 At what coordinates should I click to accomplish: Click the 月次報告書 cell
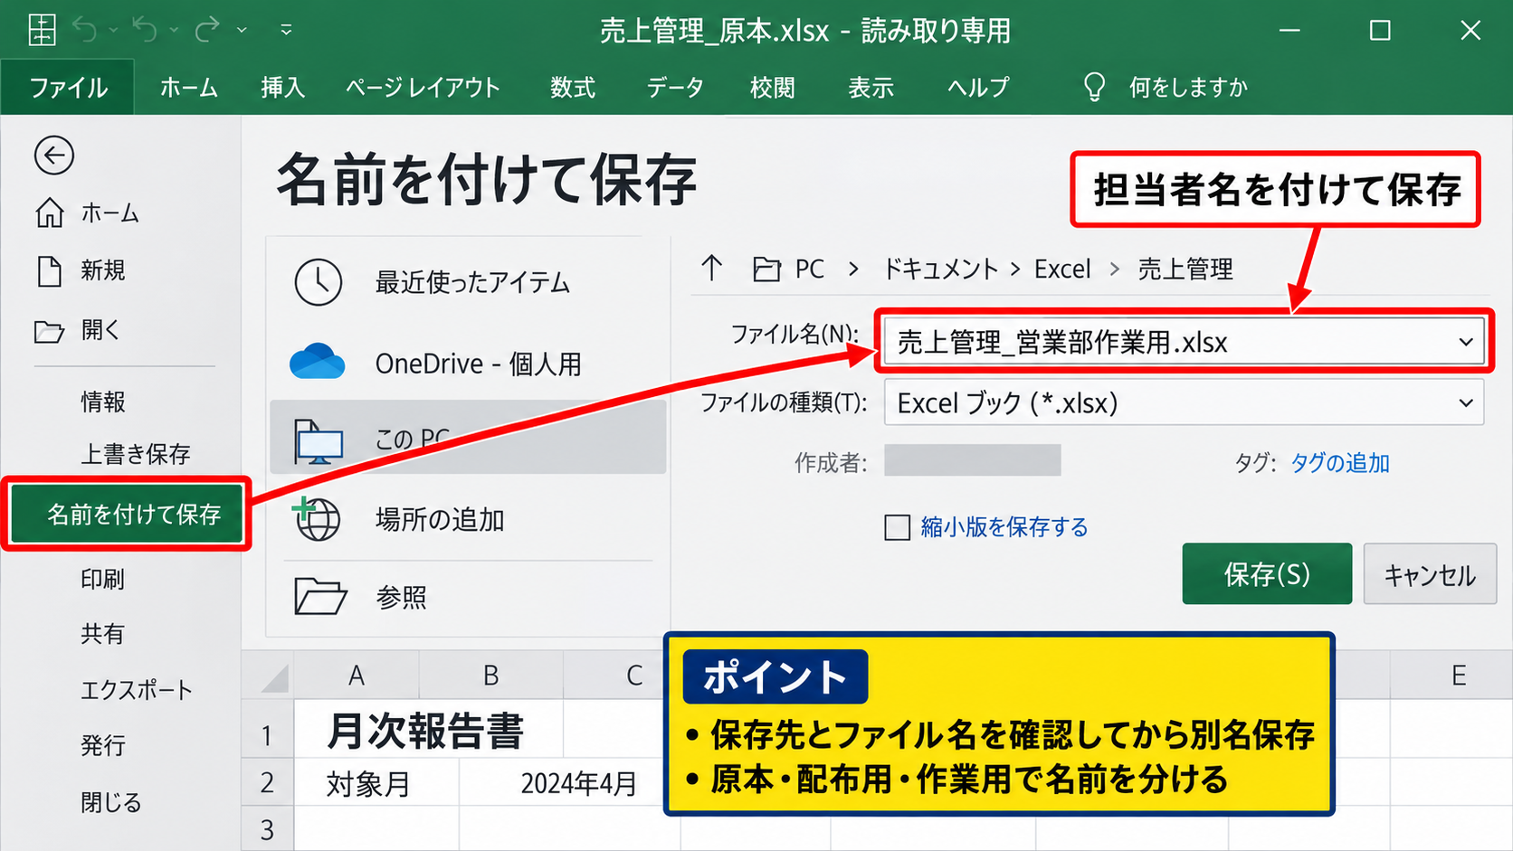426,730
